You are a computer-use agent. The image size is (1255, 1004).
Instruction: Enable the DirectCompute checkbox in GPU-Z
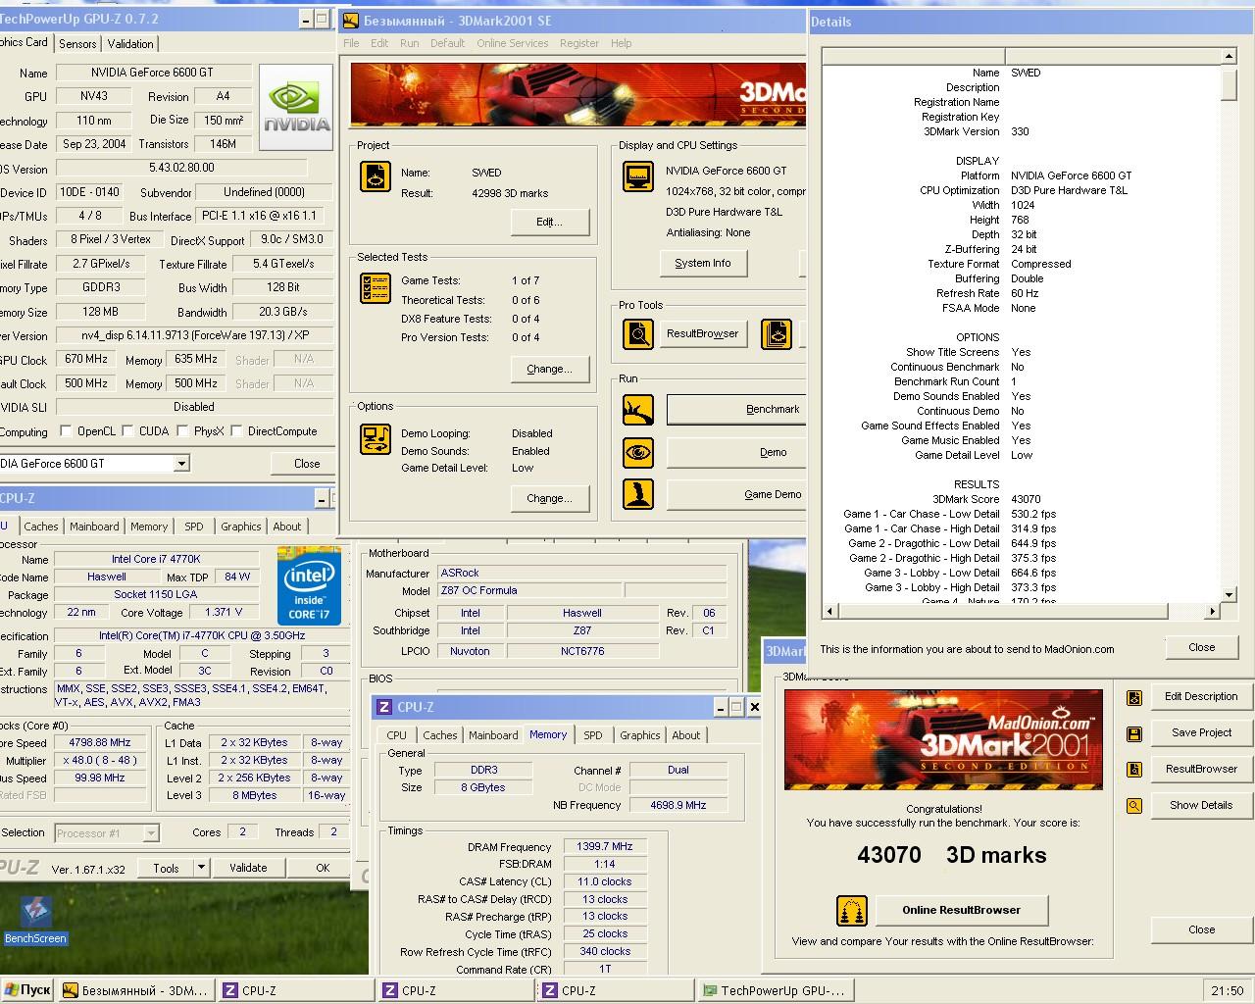[236, 431]
